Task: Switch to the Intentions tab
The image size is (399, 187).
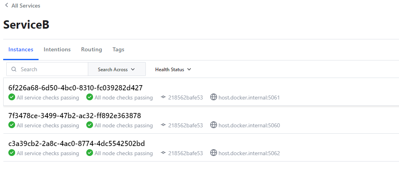Action: (57, 50)
